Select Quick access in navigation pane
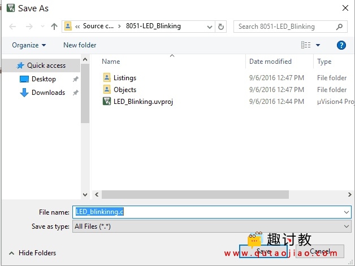The width and height of the screenshot is (355, 266). (x=41, y=66)
